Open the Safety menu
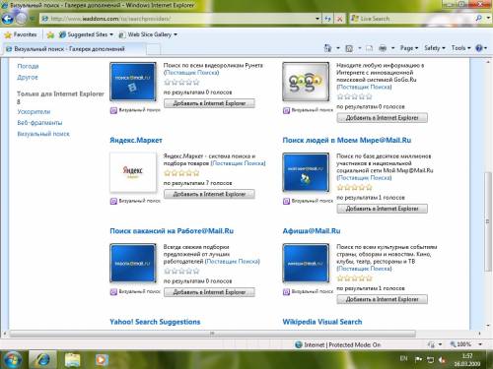Image resolution: width=493 pixels, height=369 pixels. click(x=434, y=48)
